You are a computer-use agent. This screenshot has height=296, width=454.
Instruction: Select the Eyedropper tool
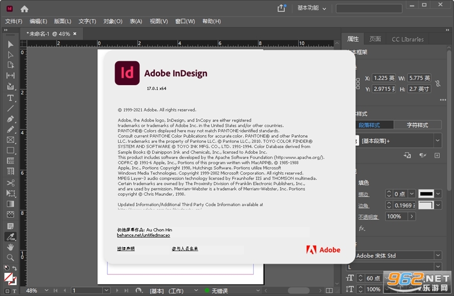click(x=11, y=237)
